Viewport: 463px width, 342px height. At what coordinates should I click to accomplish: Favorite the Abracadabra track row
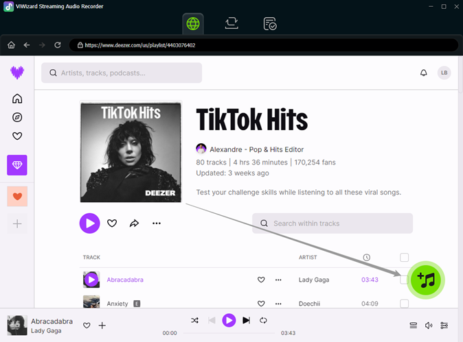point(261,280)
